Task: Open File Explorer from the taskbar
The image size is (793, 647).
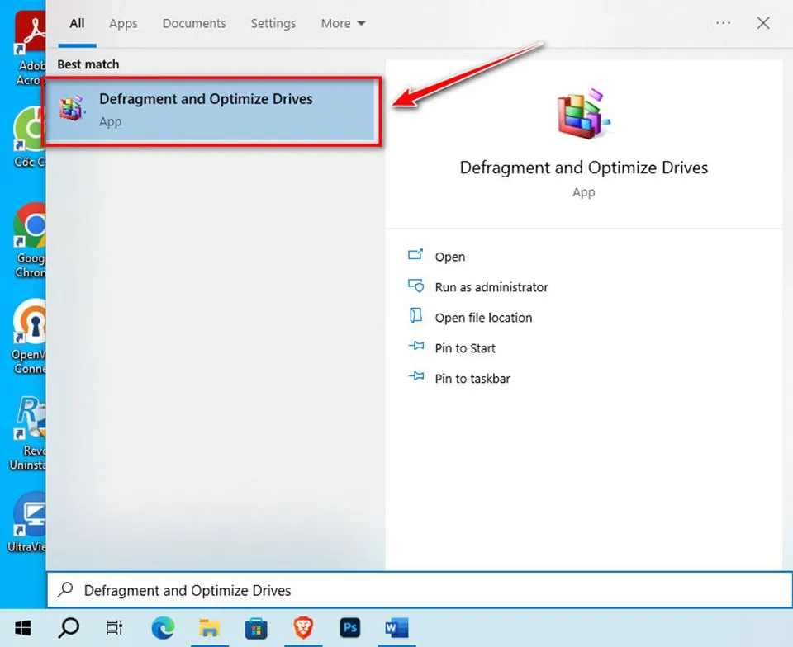Action: (210, 628)
